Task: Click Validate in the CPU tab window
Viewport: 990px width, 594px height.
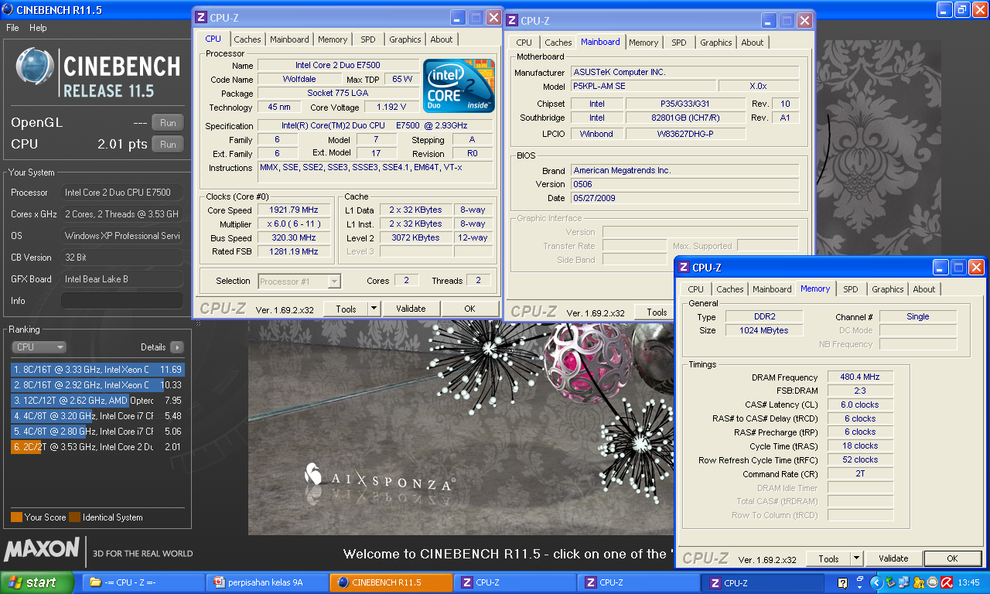Action: point(411,308)
